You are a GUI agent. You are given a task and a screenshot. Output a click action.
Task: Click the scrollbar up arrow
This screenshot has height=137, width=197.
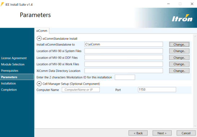tap(195, 36)
